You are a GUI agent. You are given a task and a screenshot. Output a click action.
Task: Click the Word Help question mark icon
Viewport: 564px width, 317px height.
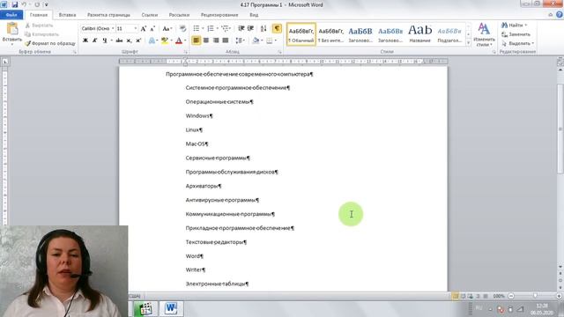(x=559, y=15)
